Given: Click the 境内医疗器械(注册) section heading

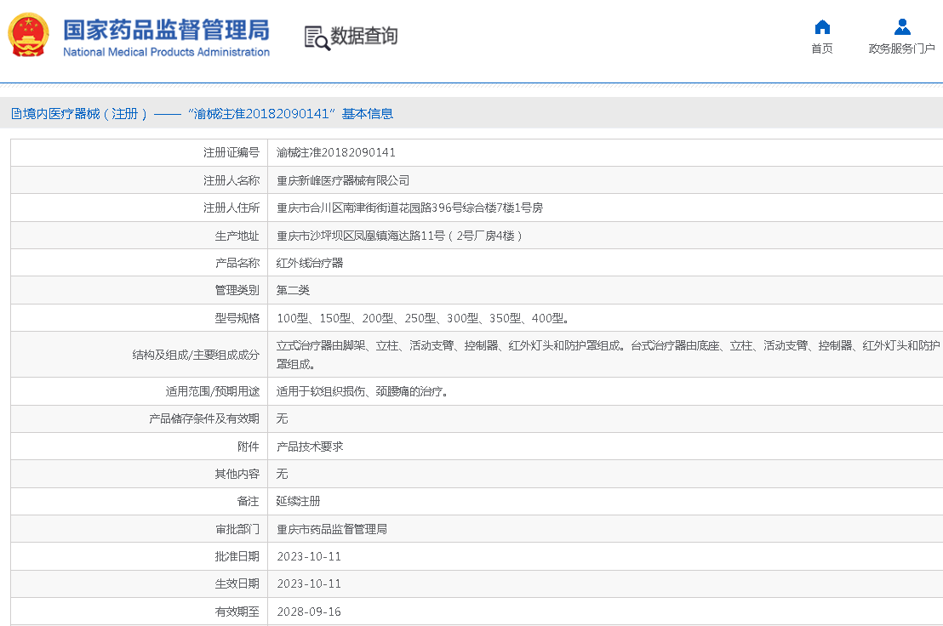Looking at the screenshot, I should [x=87, y=114].
